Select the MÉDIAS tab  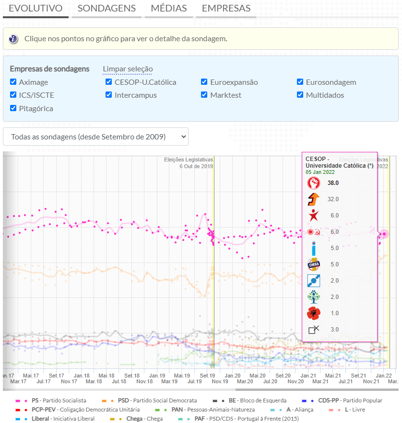pos(168,9)
